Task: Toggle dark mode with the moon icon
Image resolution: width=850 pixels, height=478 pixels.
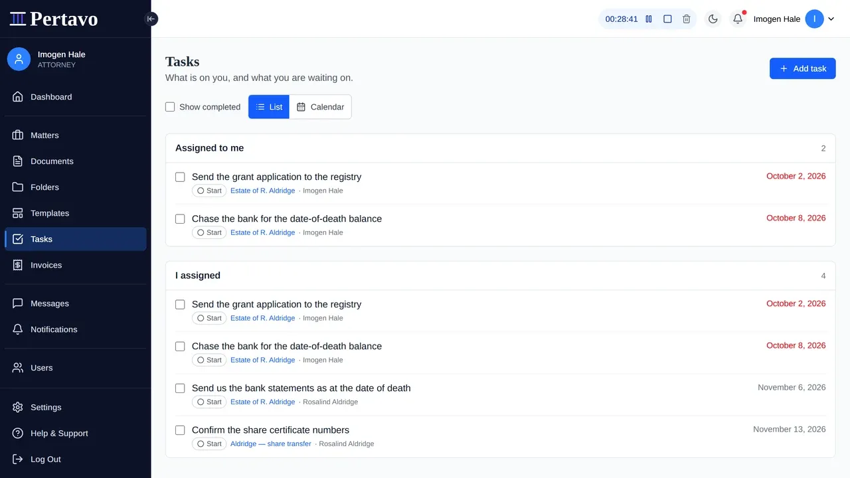Action: (713, 19)
